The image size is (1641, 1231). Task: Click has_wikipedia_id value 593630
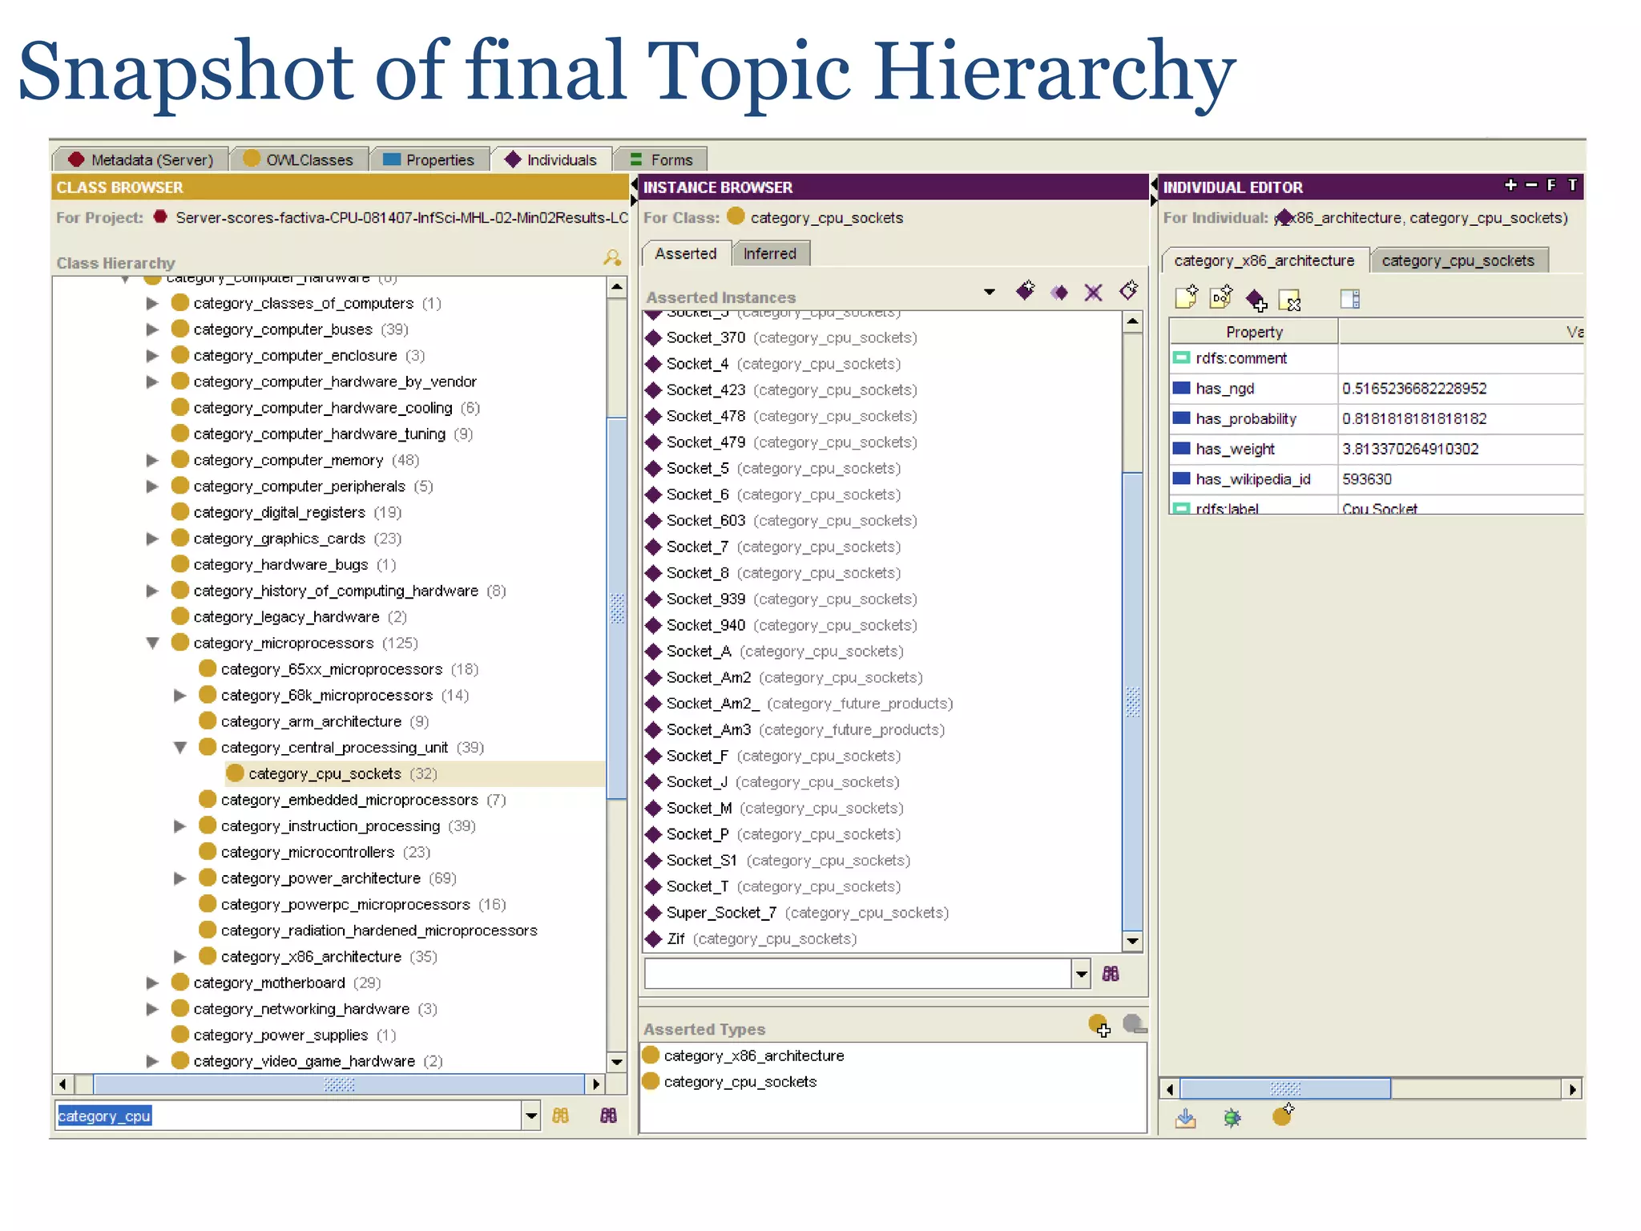tap(1367, 479)
